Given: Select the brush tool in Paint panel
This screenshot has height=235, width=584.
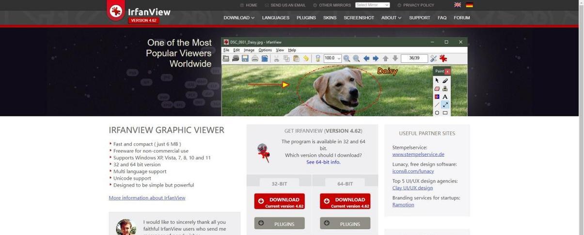Looking at the screenshot, I should [445, 80].
